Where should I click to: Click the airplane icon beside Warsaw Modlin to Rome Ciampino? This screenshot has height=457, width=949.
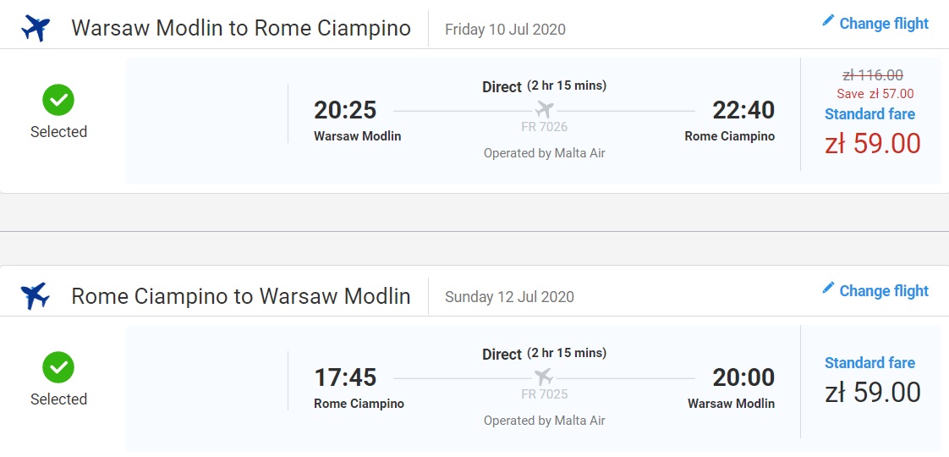36,28
